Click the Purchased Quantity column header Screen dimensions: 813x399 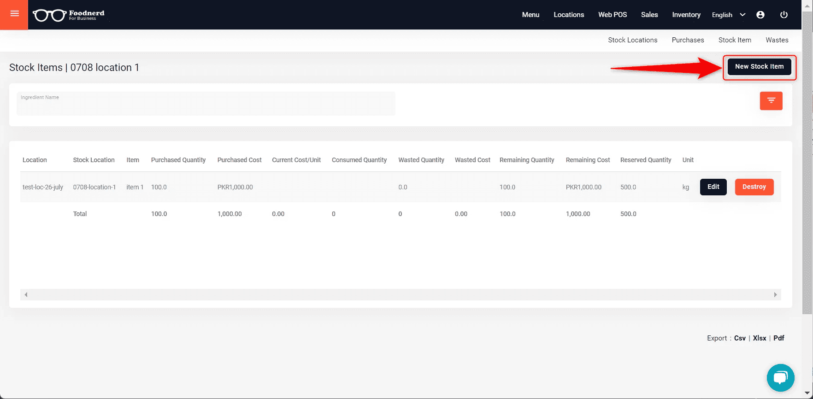coord(178,160)
